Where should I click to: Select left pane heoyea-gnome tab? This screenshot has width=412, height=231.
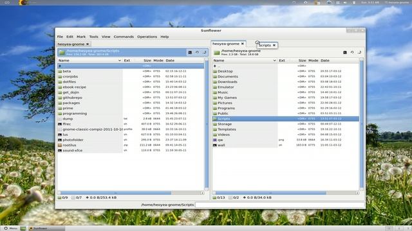click(x=71, y=44)
